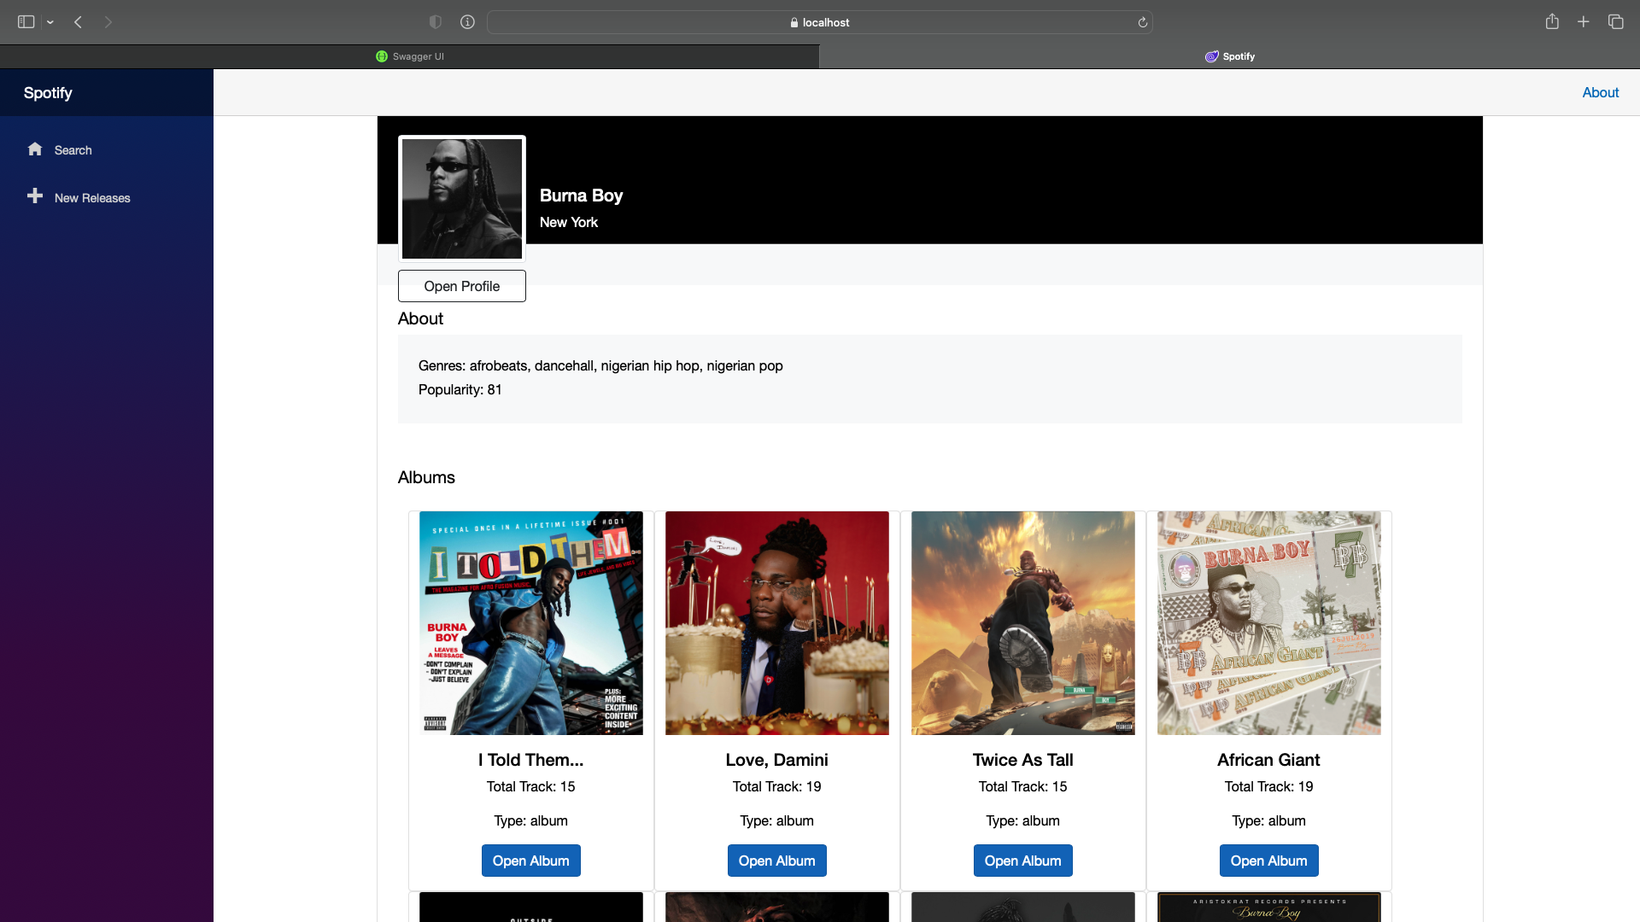The image size is (1640, 922).
Task: Toggle back navigation with the left arrow
Action: pyautogui.click(x=78, y=22)
